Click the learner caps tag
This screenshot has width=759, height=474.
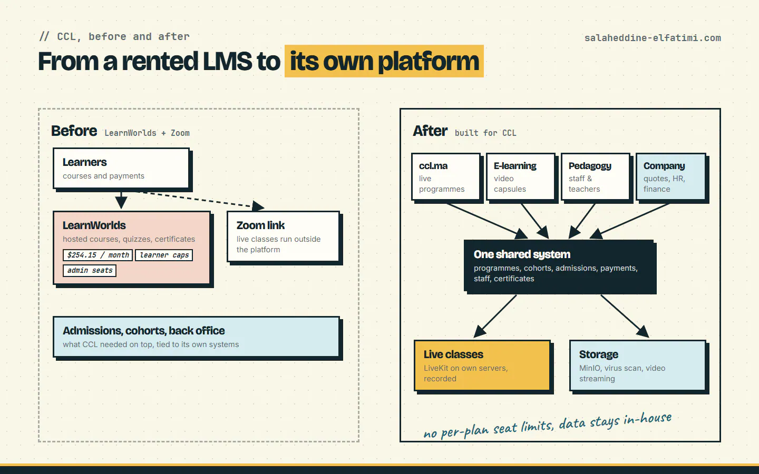click(x=164, y=255)
